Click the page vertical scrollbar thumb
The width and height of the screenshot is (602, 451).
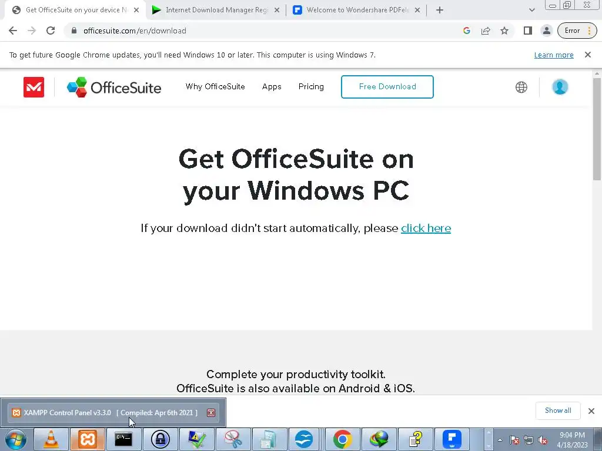click(597, 129)
